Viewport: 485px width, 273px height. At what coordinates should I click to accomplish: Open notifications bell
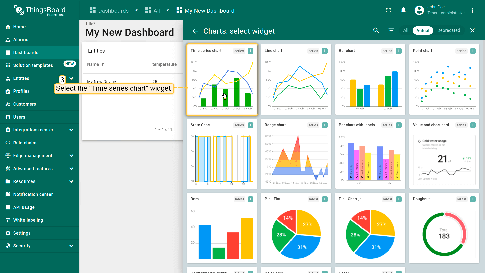click(403, 10)
